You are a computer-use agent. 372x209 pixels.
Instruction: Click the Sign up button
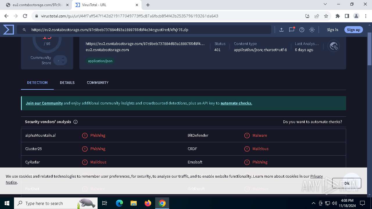tap(353, 30)
